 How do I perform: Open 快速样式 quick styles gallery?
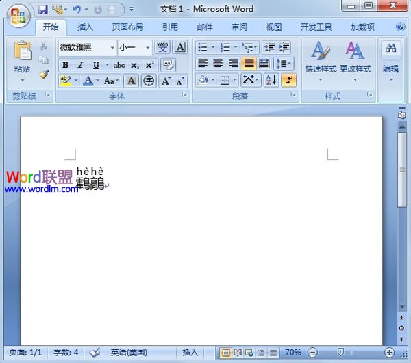(x=321, y=61)
